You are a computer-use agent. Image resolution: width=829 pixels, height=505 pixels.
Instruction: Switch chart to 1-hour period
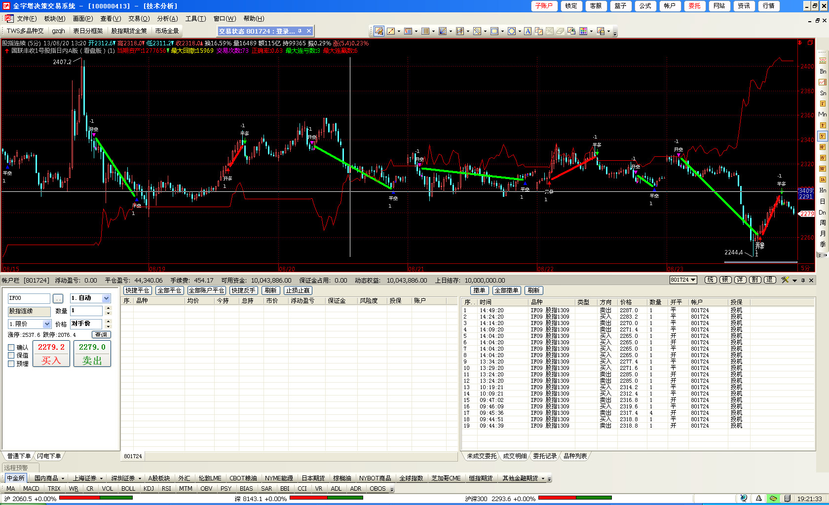pos(823,180)
